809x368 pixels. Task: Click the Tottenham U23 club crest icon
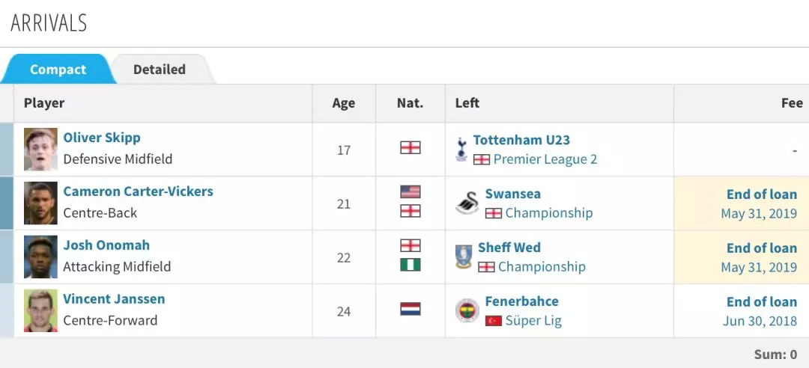tap(461, 149)
